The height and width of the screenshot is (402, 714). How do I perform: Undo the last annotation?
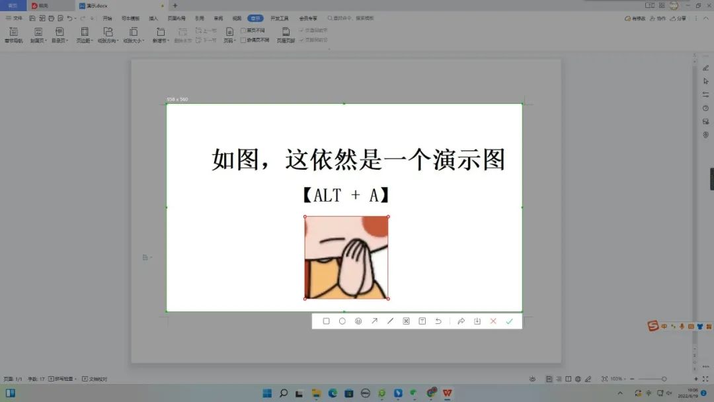tap(438, 321)
